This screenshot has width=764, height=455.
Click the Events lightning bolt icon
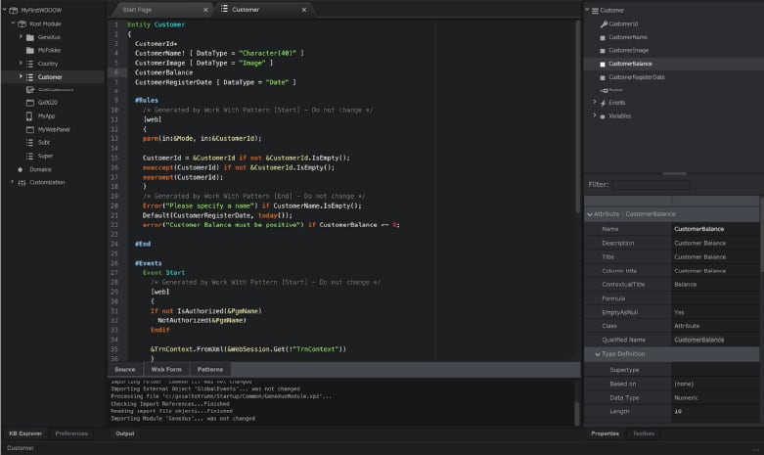(604, 103)
